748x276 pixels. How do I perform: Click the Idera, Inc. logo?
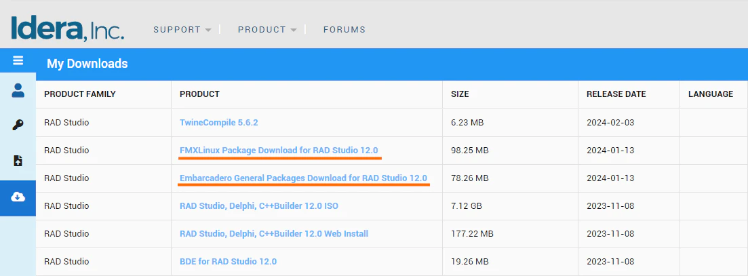pyautogui.click(x=67, y=29)
